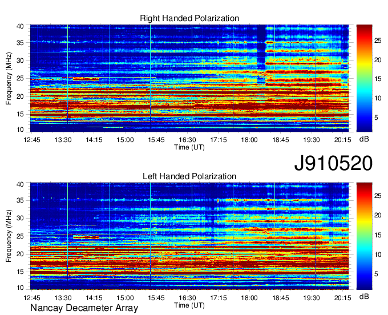This screenshot has height=315, width=388.
Task: Select the J910520 observation label
Action: pyautogui.click(x=333, y=163)
